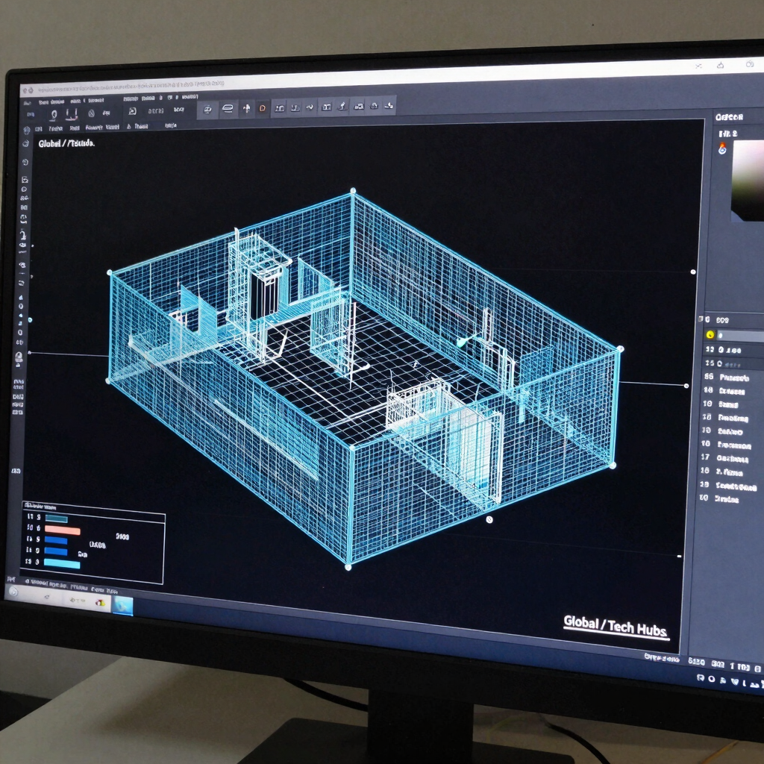Click the U-shaped bracket icon with red underline
Image resolution: width=764 pixels, height=764 pixels.
pyautogui.click(x=72, y=115)
